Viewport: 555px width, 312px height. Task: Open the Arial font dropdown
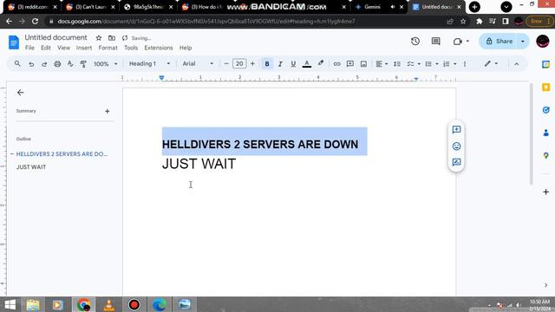tap(198, 63)
